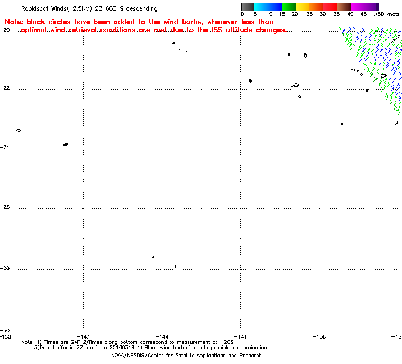Click the dark purple end of color bar
The height and width of the screenshot is (364, 402).
[x=377, y=6]
